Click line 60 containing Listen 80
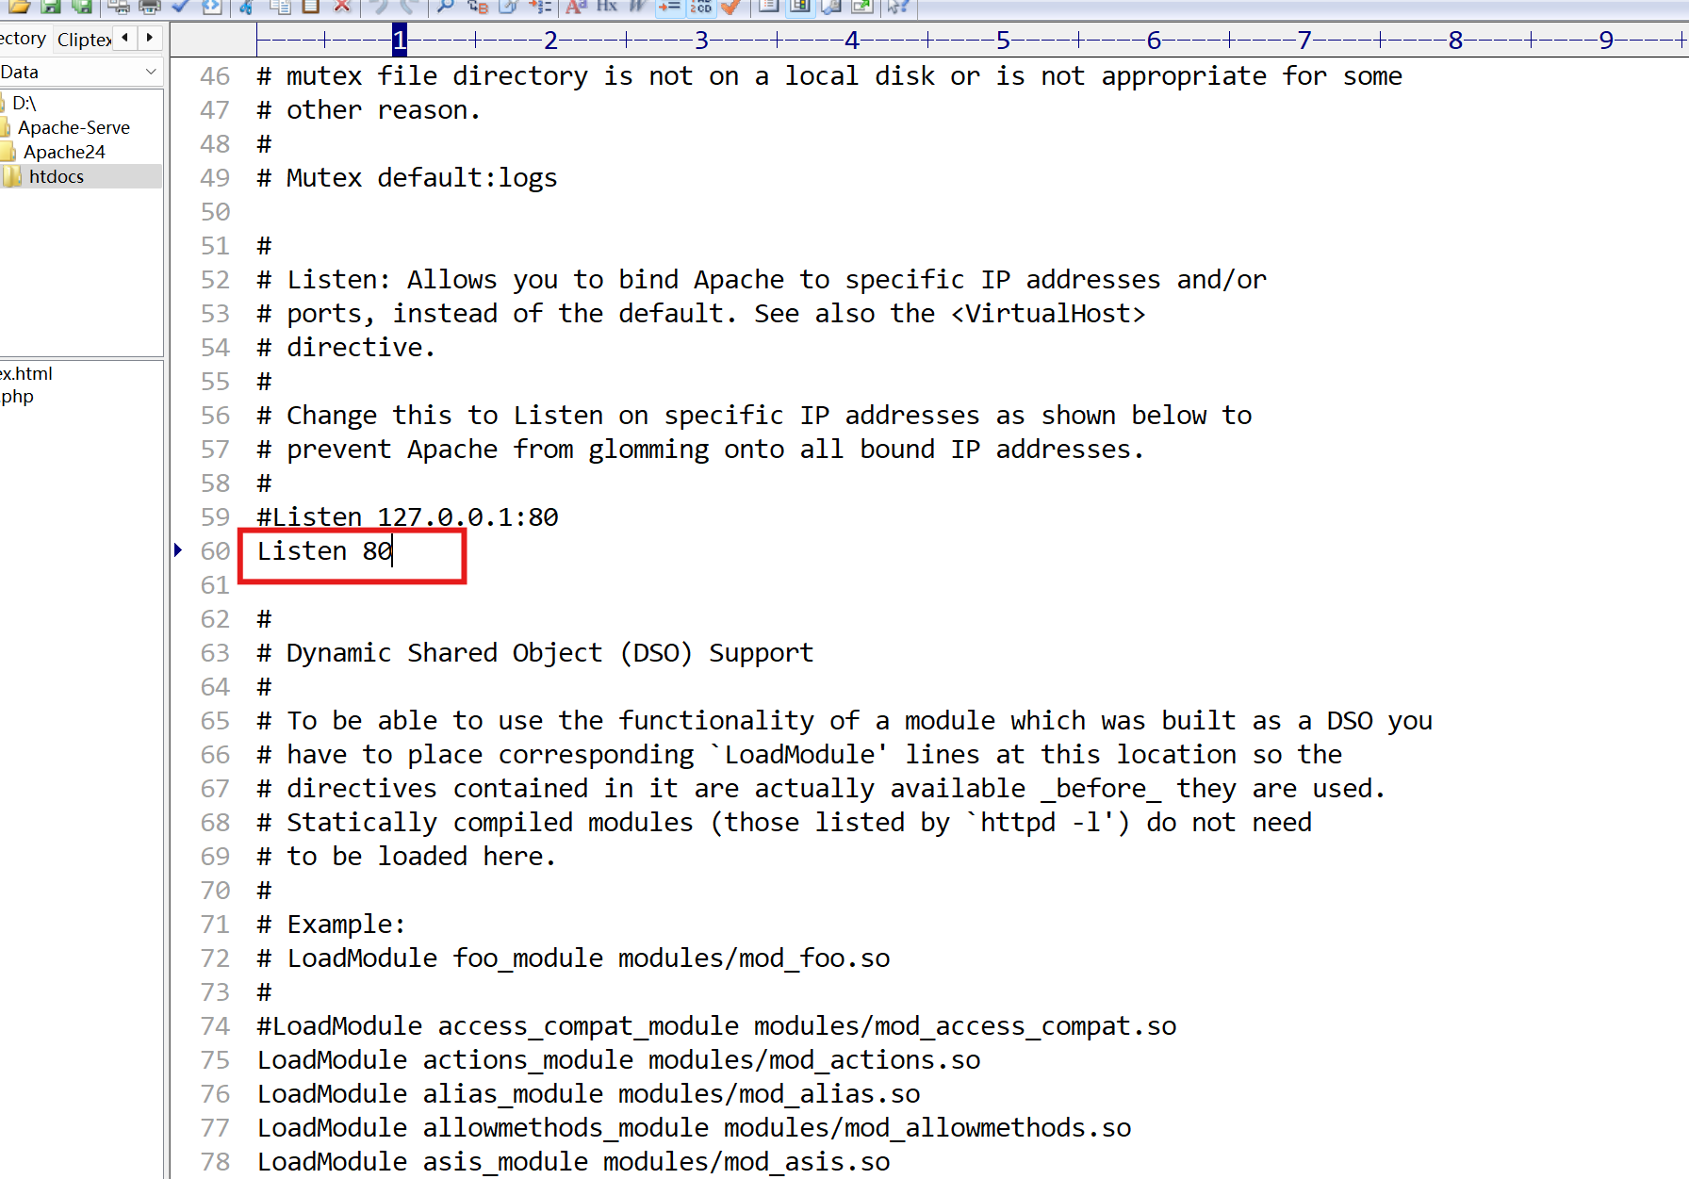The image size is (1689, 1179). tap(324, 551)
